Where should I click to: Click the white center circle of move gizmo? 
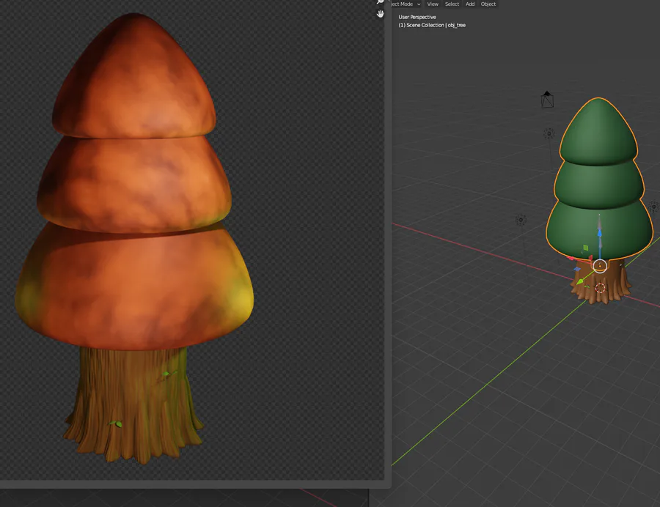(x=600, y=266)
